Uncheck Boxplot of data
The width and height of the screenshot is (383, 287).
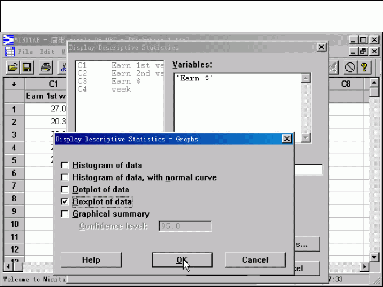[65, 201]
